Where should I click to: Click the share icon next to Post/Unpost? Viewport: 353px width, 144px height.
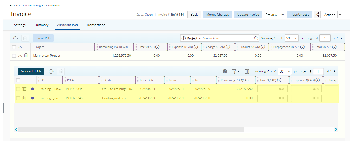(x=317, y=15)
